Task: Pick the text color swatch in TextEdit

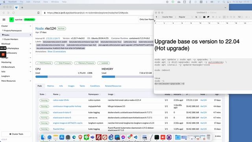Action: 204,17
